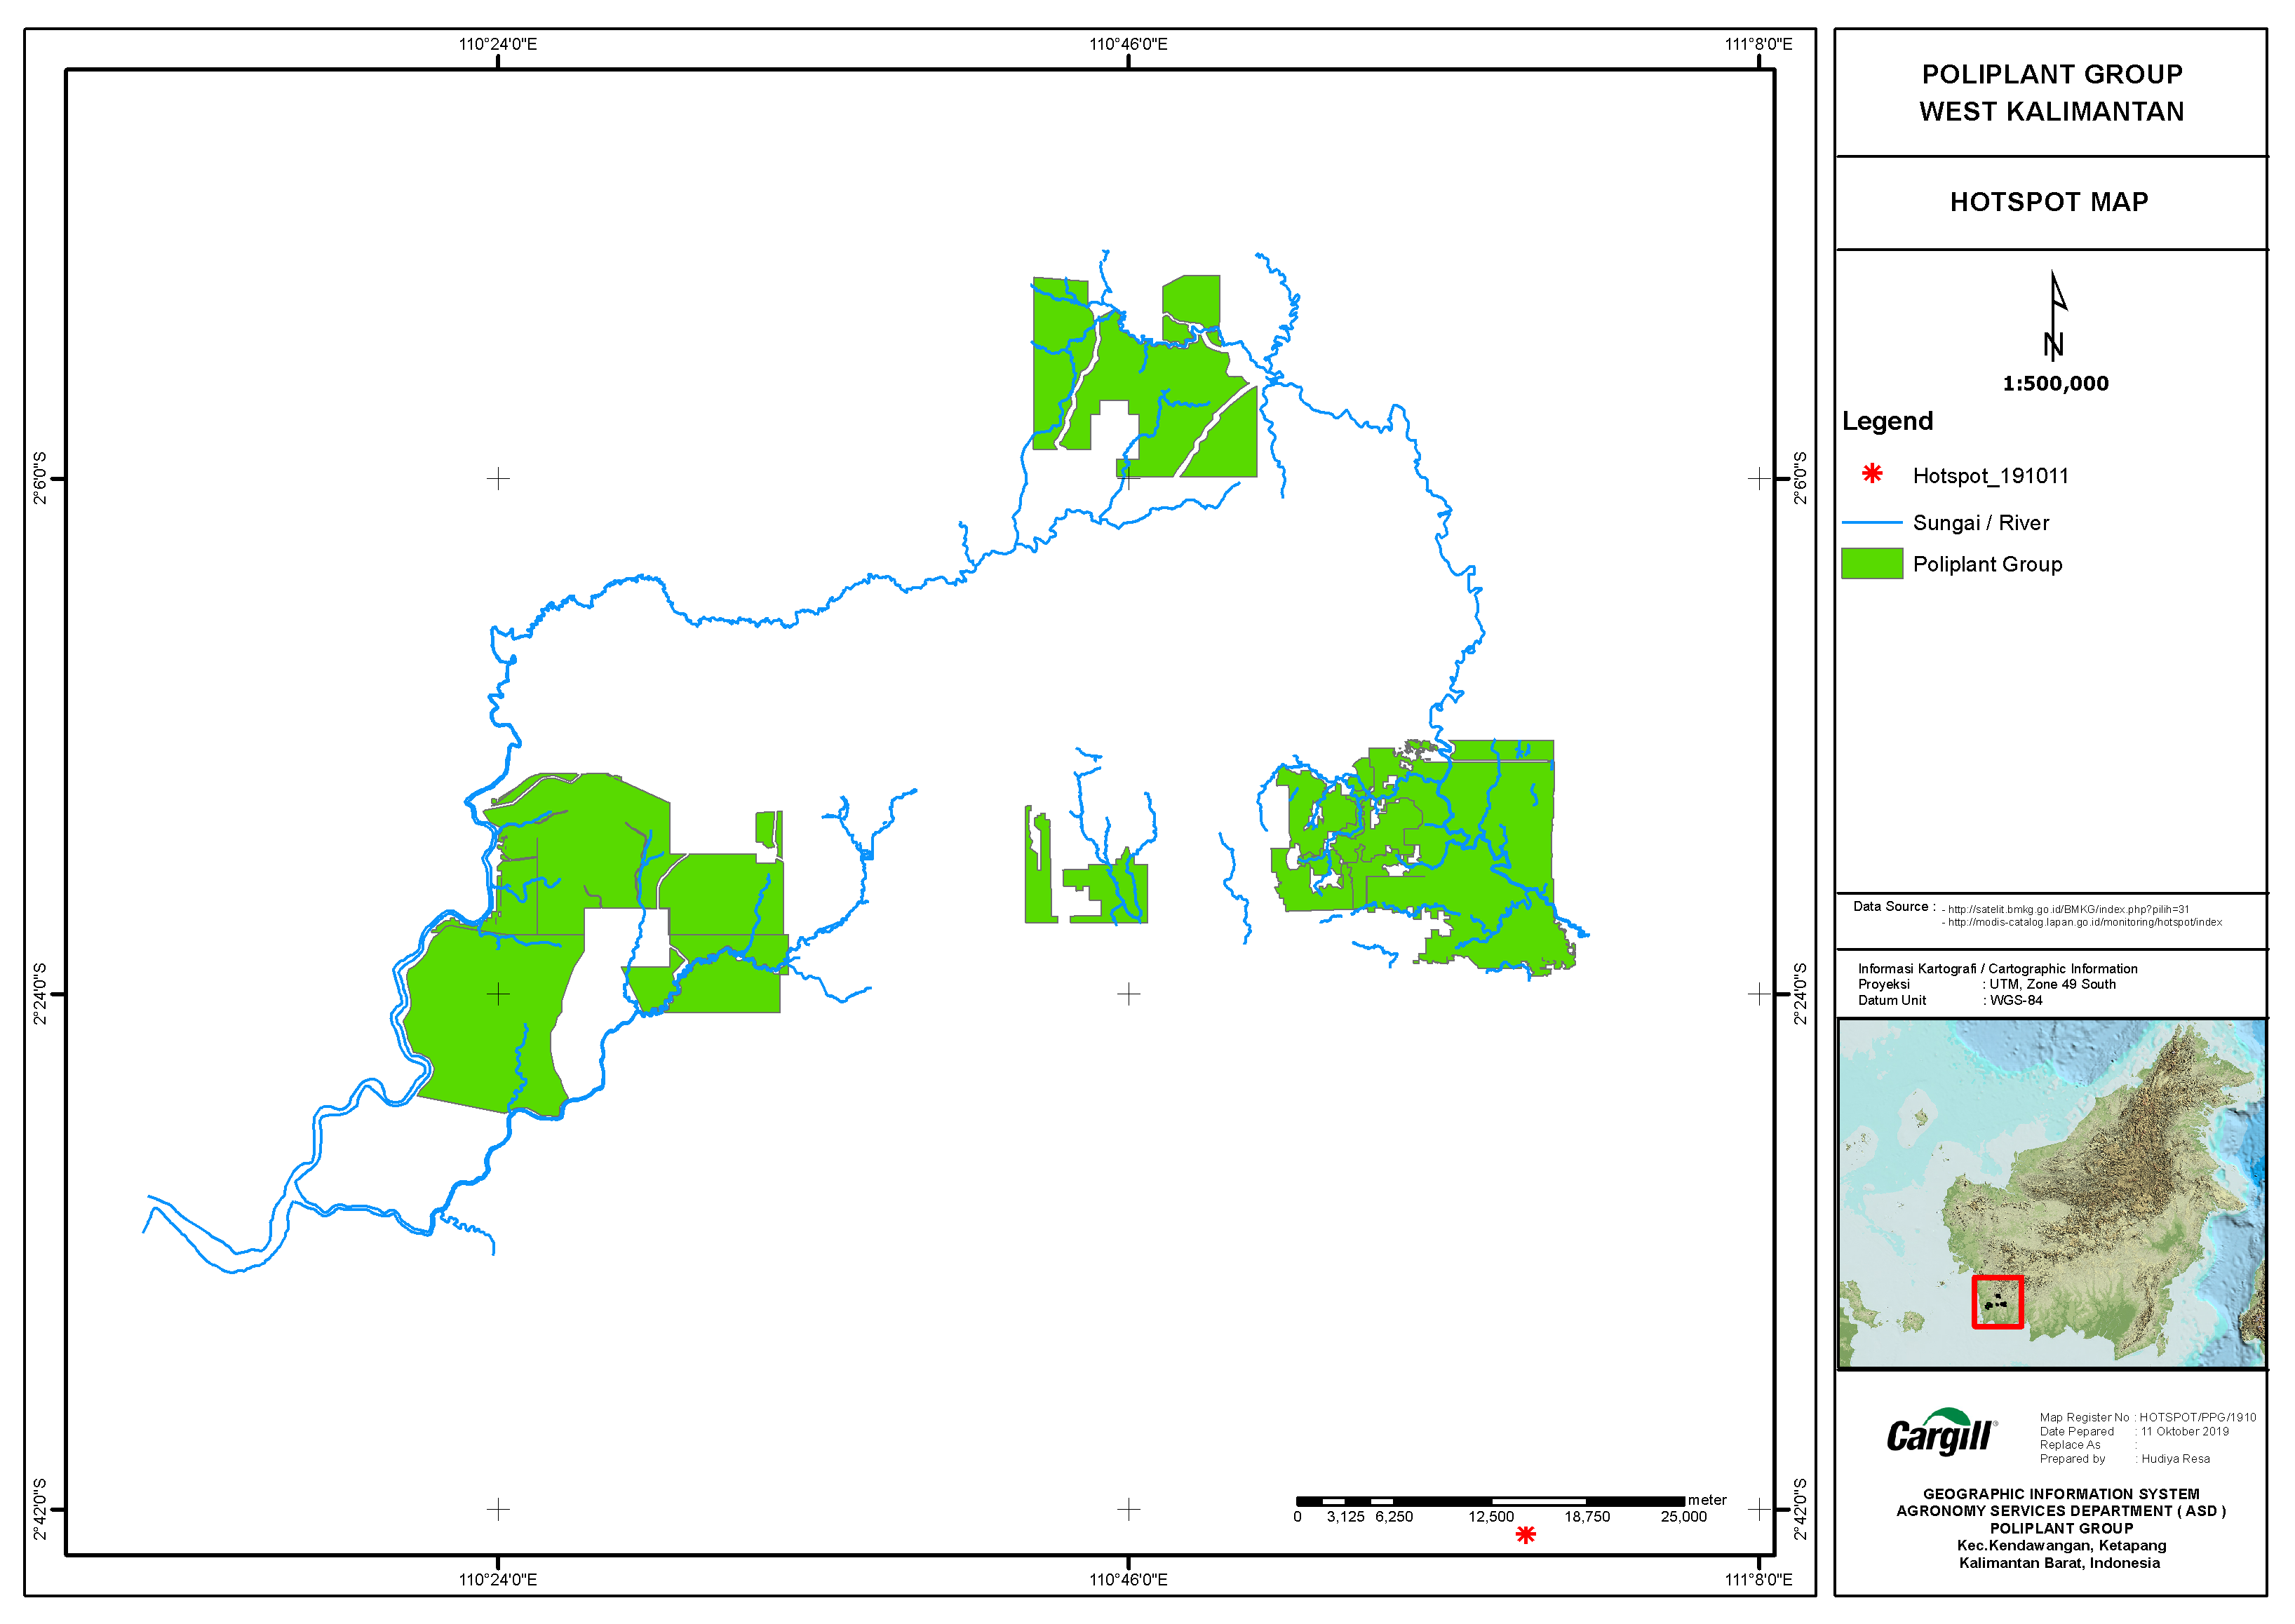
Task: Click the "WGS-84" datum value
Action: [x=2015, y=1000]
